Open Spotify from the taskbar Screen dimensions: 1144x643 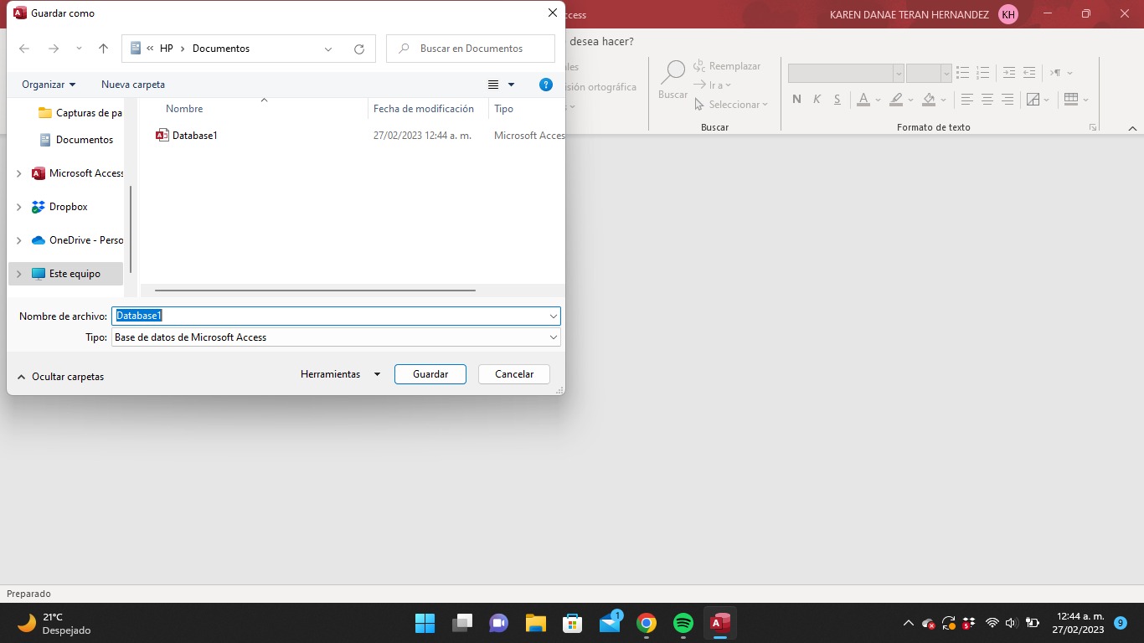683,623
